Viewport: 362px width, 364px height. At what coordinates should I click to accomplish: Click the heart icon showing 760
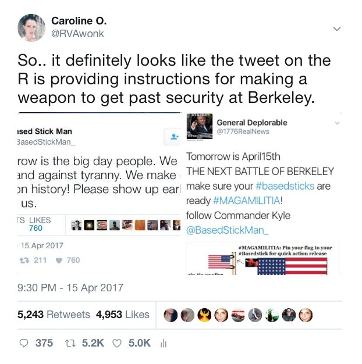59,260
